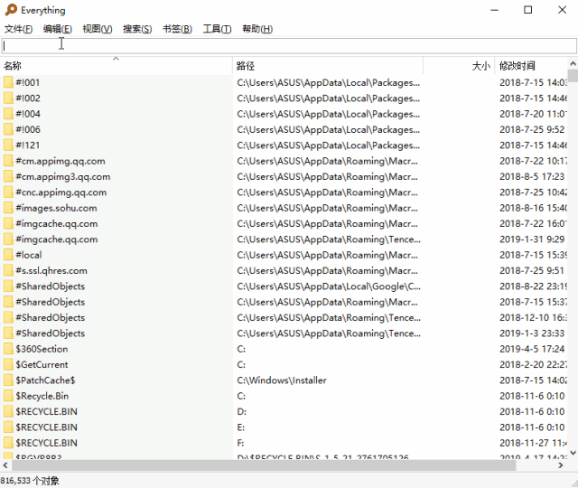Select the #images.sohu.com folder icon

coord(8,208)
